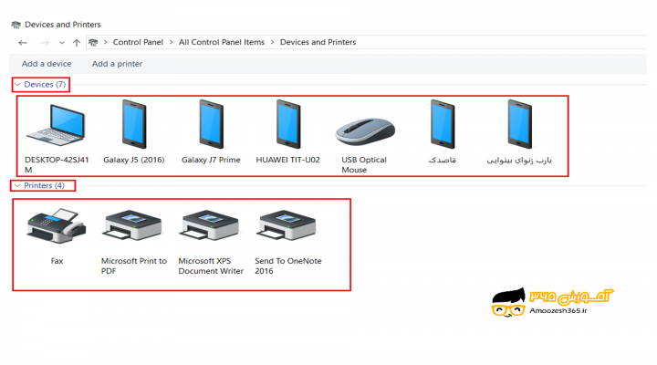657x365 pixels.
Task: Open the chevron after Control Panel breadcrumb
Action: coord(171,42)
